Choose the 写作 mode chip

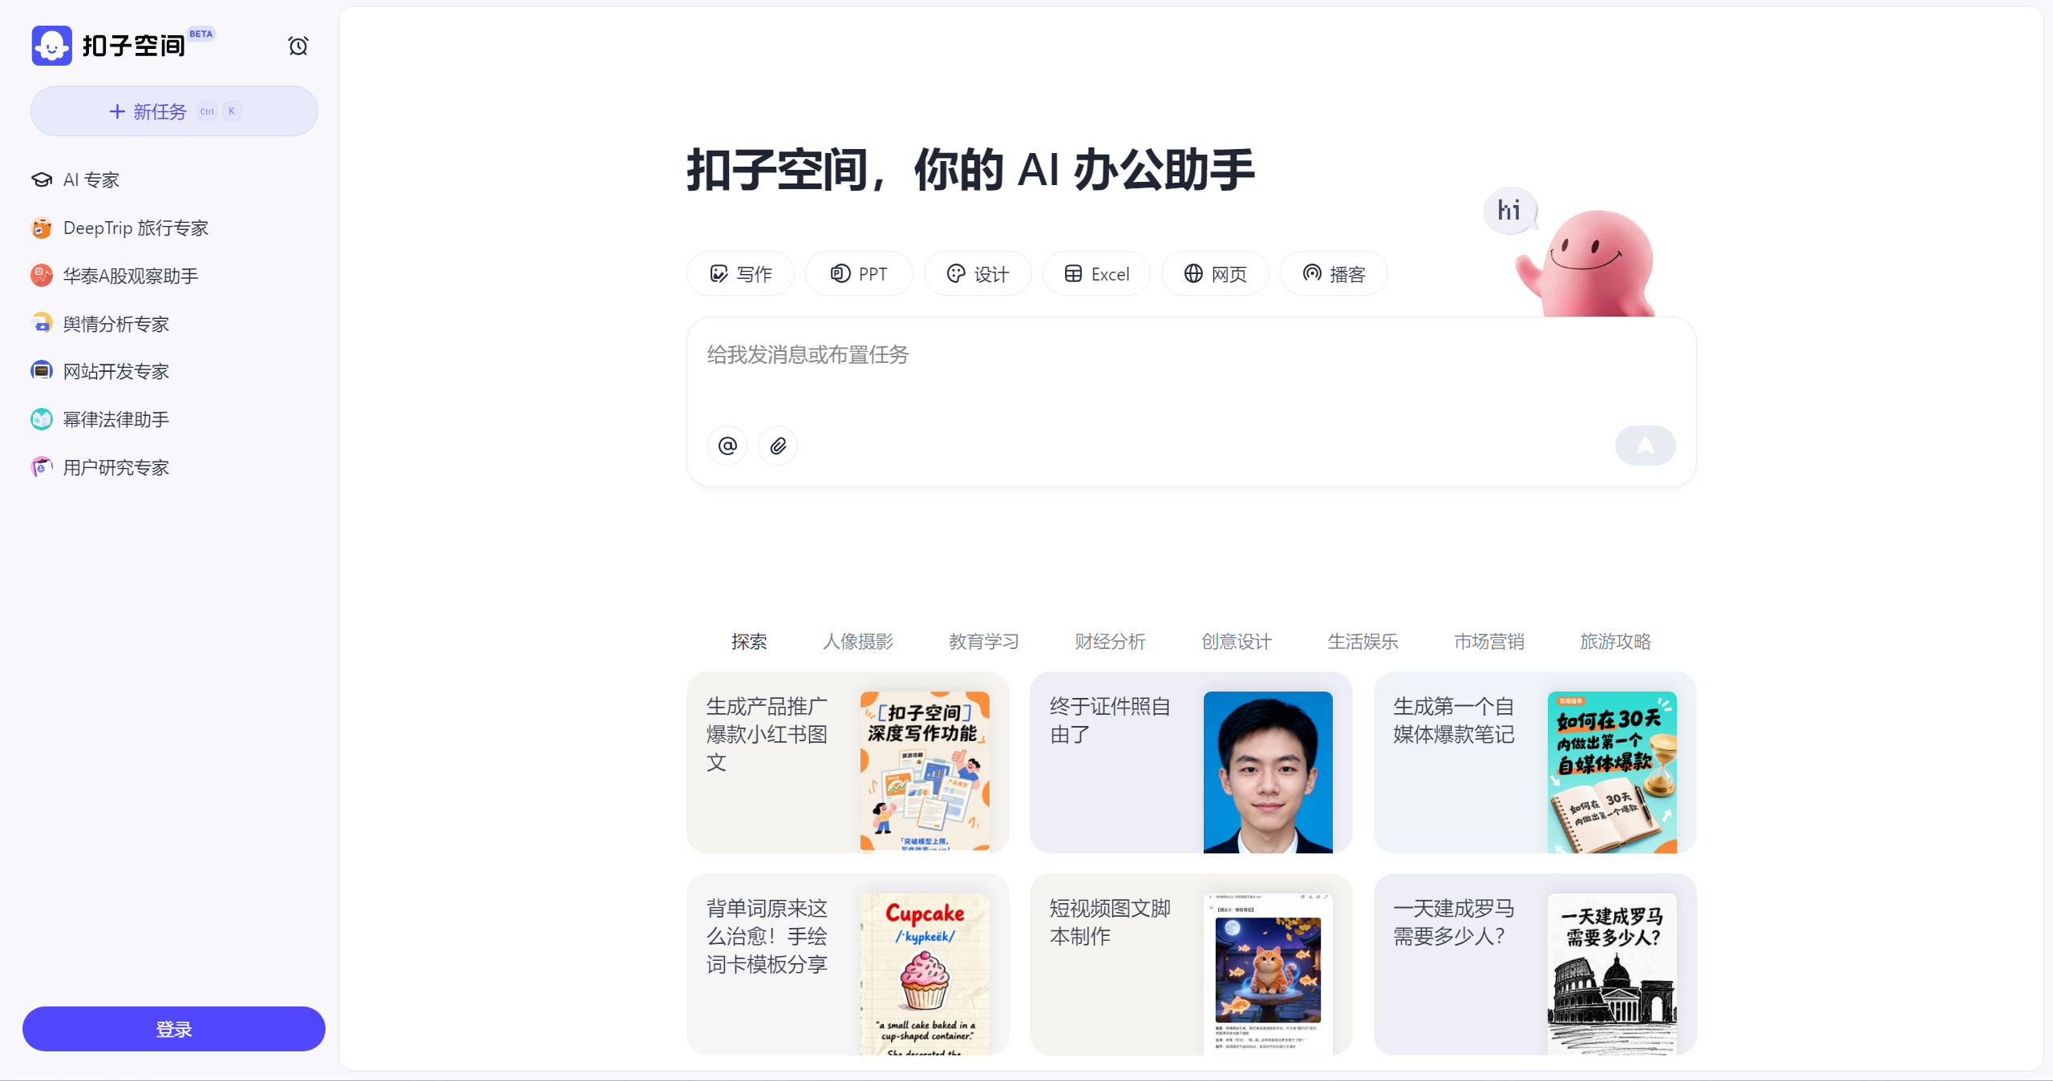[740, 274]
